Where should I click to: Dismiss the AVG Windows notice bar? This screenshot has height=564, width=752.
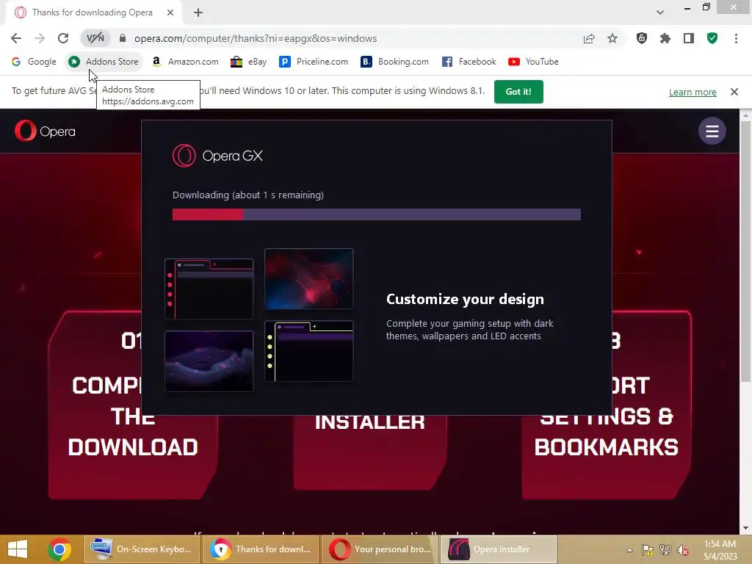(734, 92)
